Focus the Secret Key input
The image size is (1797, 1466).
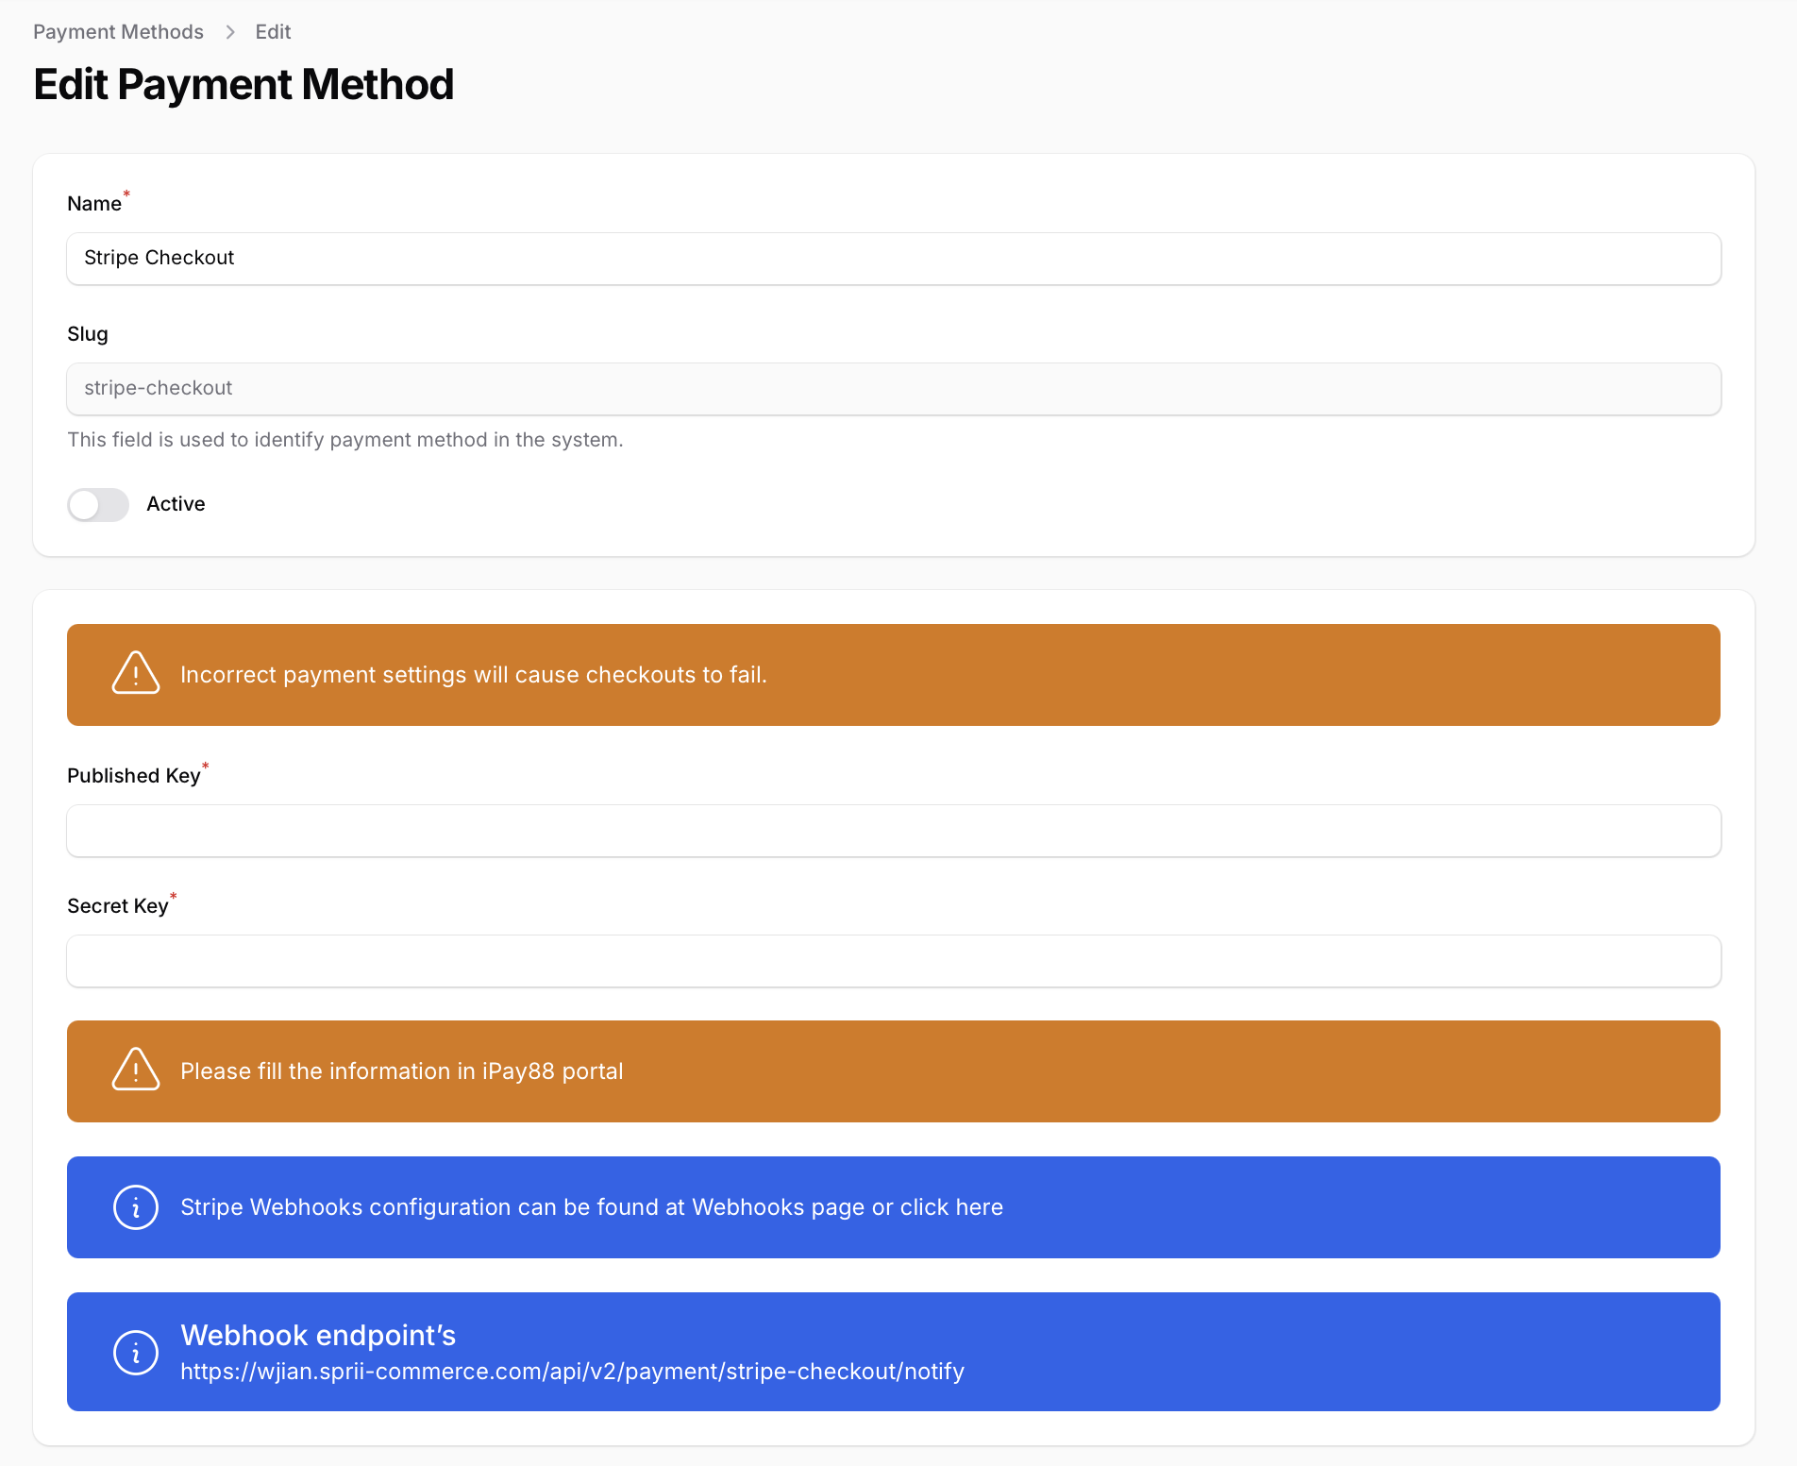(x=894, y=961)
